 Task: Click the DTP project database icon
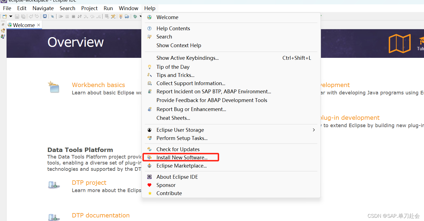click(54, 185)
